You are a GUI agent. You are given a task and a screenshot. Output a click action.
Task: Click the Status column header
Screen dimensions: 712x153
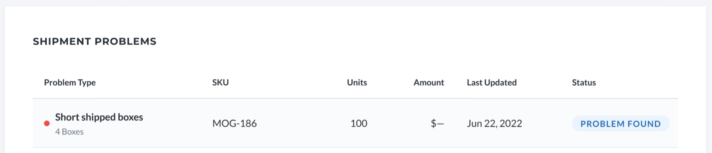click(584, 82)
